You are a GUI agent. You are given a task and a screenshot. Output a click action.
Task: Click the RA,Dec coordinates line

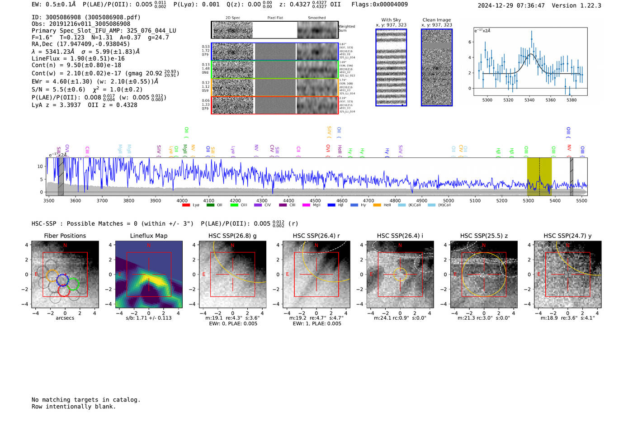click(x=80, y=44)
